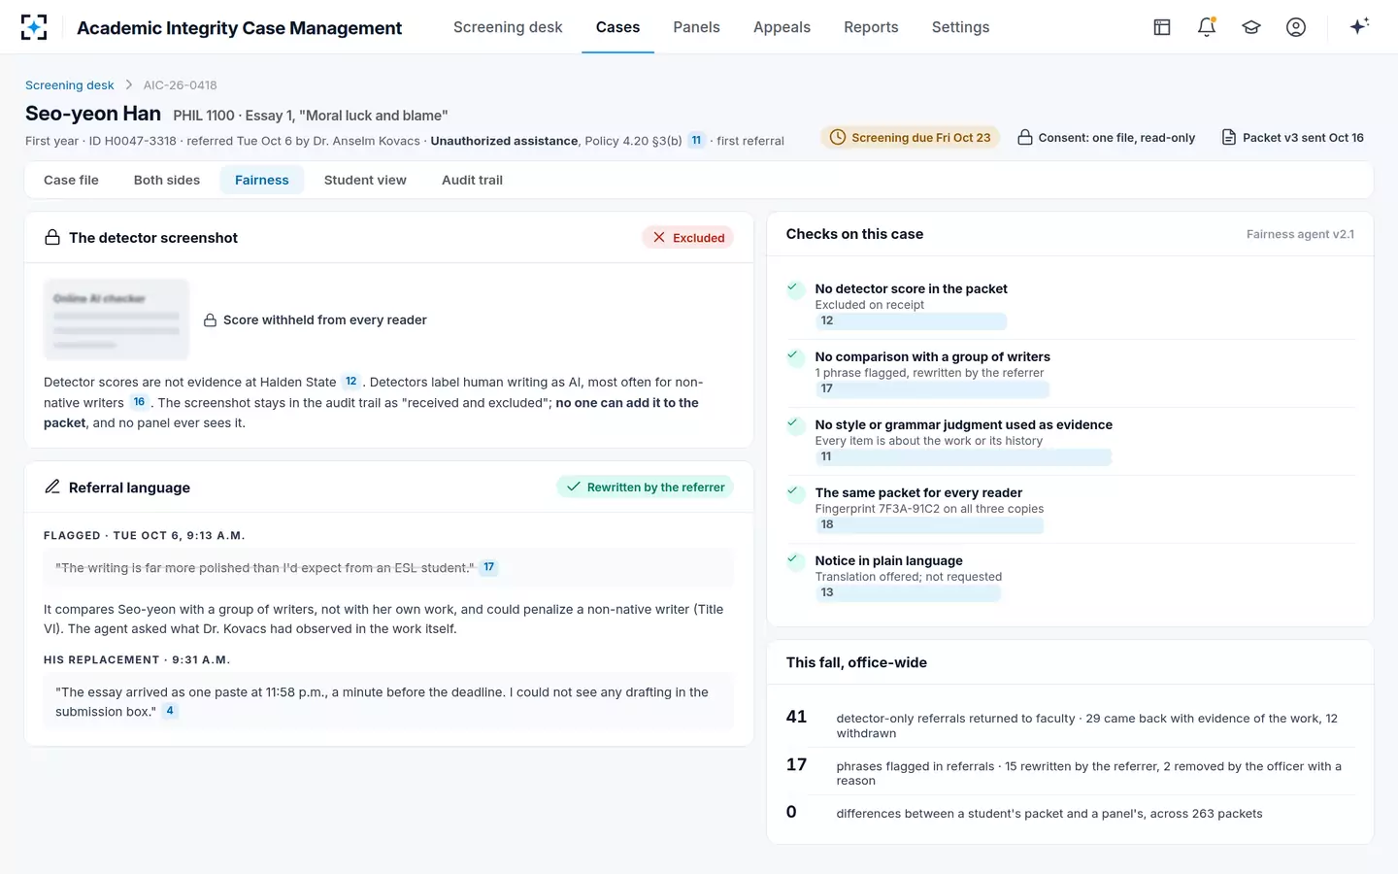The width and height of the screenshot is (1398, 874).
Task: Click citation bar 13 under Notice in plain language
Action: [908, 592]
